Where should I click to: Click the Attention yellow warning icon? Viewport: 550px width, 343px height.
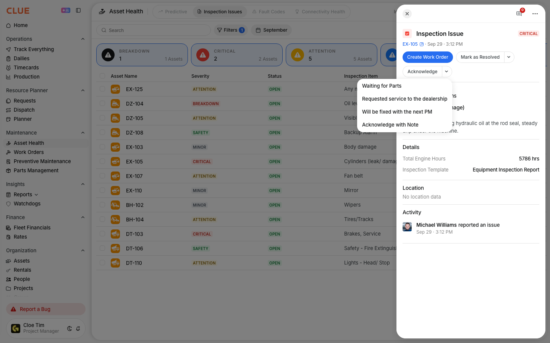click(x=298, y=55)
